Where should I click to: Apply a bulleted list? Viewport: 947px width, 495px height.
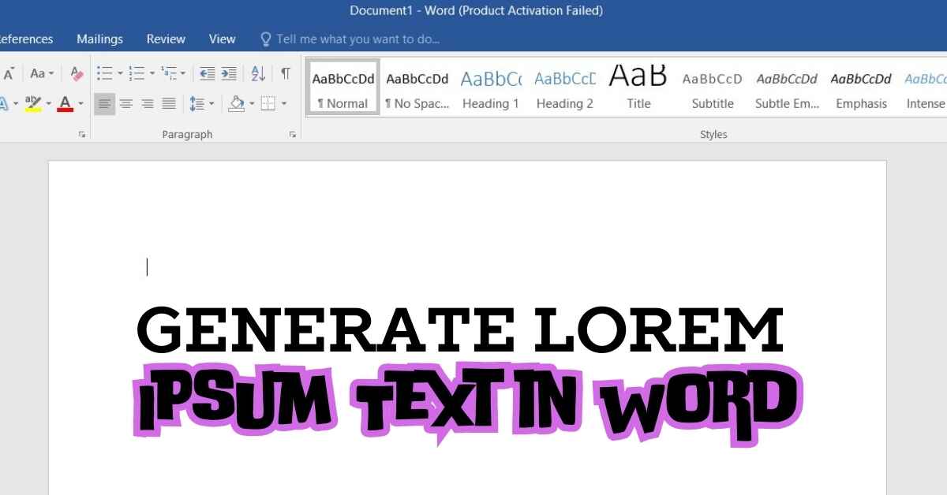pyautogui.click(x=104, y=74)
